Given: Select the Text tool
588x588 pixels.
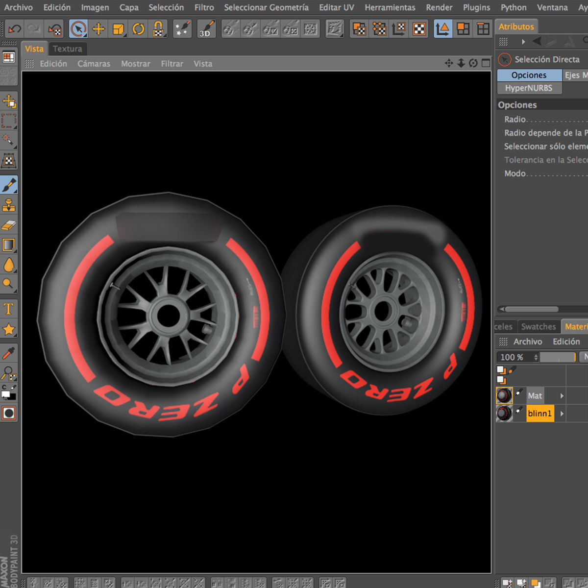Looking at the screenshot, I should coord(9,309).
